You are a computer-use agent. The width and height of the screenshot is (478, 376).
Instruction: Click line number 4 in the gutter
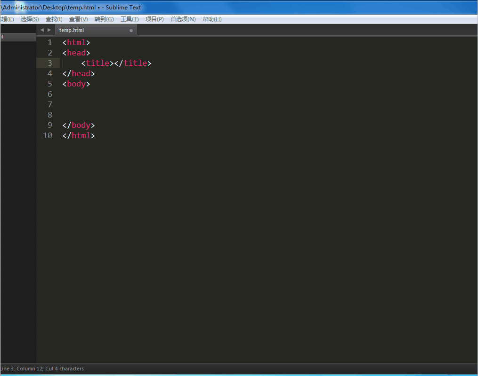[x=50, y=74]
